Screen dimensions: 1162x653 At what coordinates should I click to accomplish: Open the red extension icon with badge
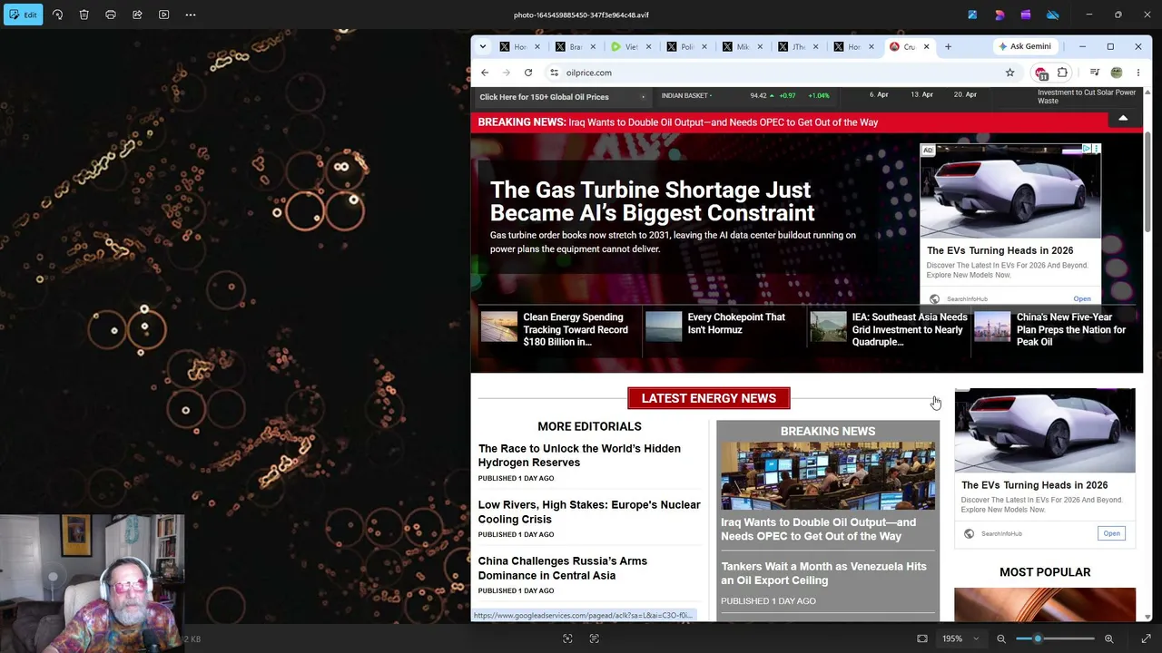[x=1041, y=73]
